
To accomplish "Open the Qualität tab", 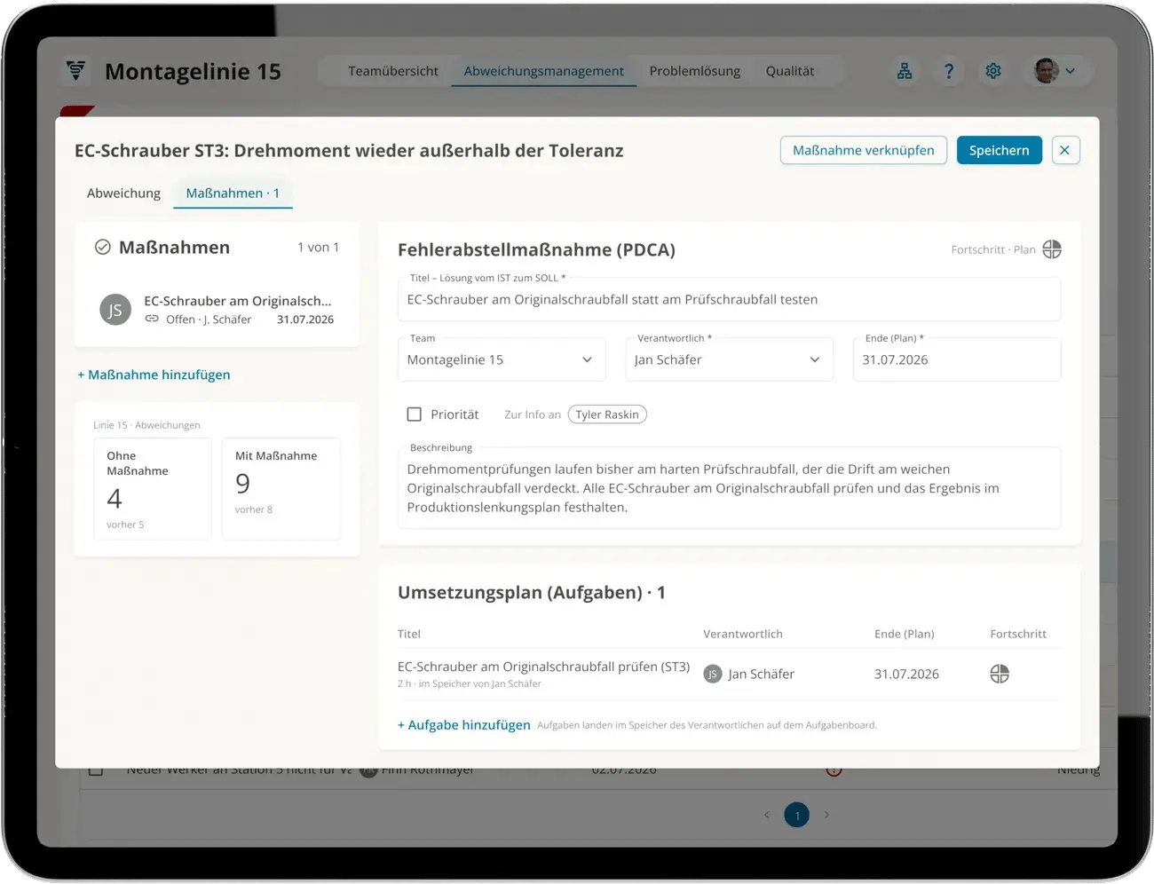I will coord(790,71).
